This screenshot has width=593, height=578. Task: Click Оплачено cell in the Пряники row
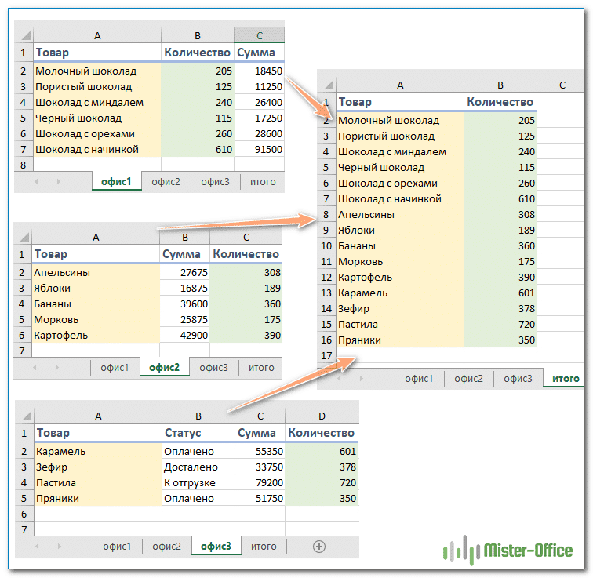198,499
